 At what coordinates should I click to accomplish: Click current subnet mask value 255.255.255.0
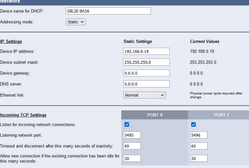(203, 62)
